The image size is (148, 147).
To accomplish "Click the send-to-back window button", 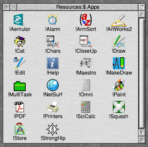I will click(6, 7).
